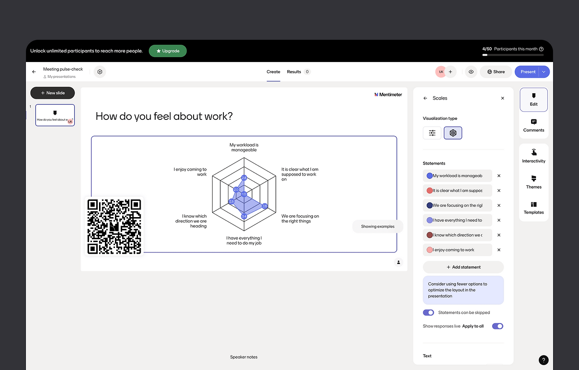Go back using the top-left arrow
Image resolution: width=579 pixels, height=370 pixels.
tap(34, 72)
